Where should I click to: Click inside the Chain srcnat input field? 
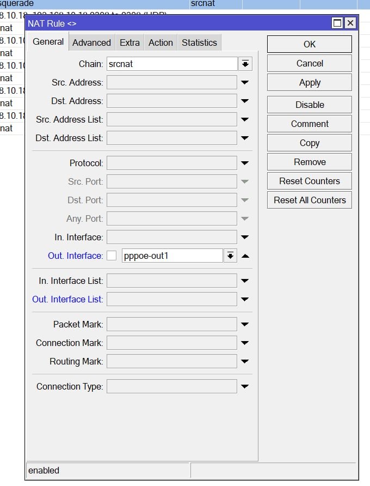pyautogui.click(x=172, y=64)
